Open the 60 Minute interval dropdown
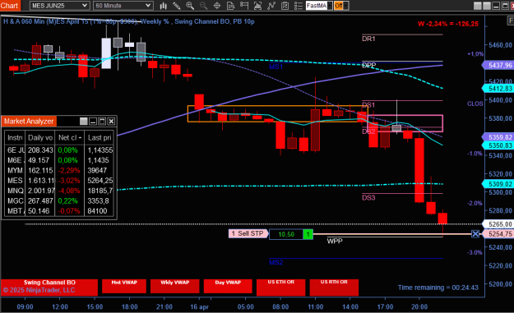514x313 pixels. tap(123, 6)
